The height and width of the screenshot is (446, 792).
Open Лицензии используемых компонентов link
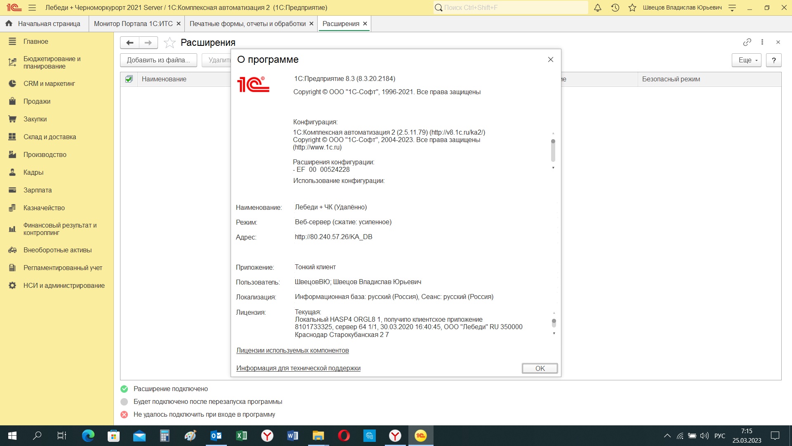(x=292, y=351)
